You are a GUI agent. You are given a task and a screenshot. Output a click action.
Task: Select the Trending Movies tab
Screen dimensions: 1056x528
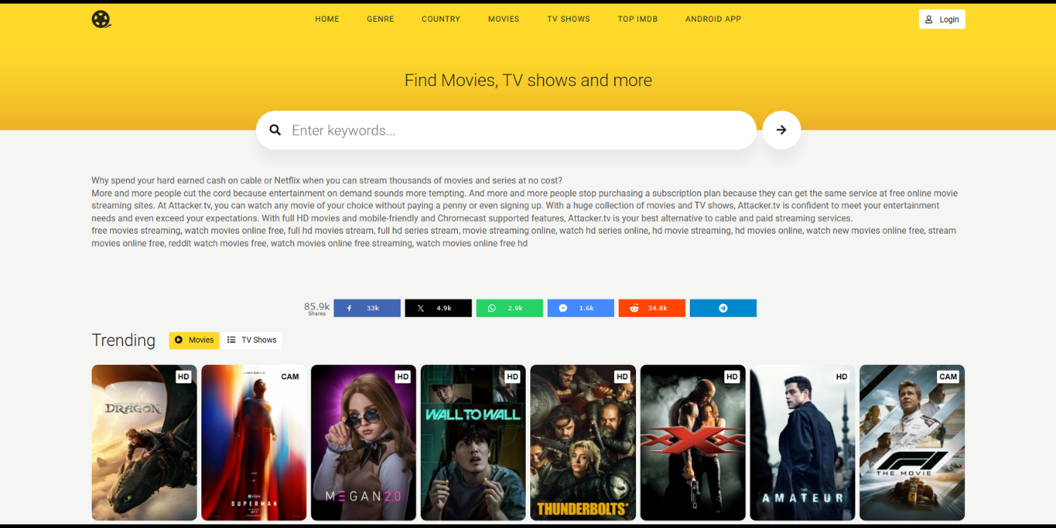(x=194, y=340)
